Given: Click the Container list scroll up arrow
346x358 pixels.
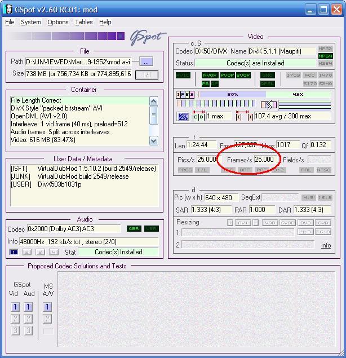Looking at the screenshot, I should [154, 101].
